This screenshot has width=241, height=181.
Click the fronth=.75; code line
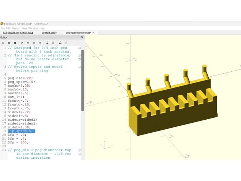click(19, 108)
